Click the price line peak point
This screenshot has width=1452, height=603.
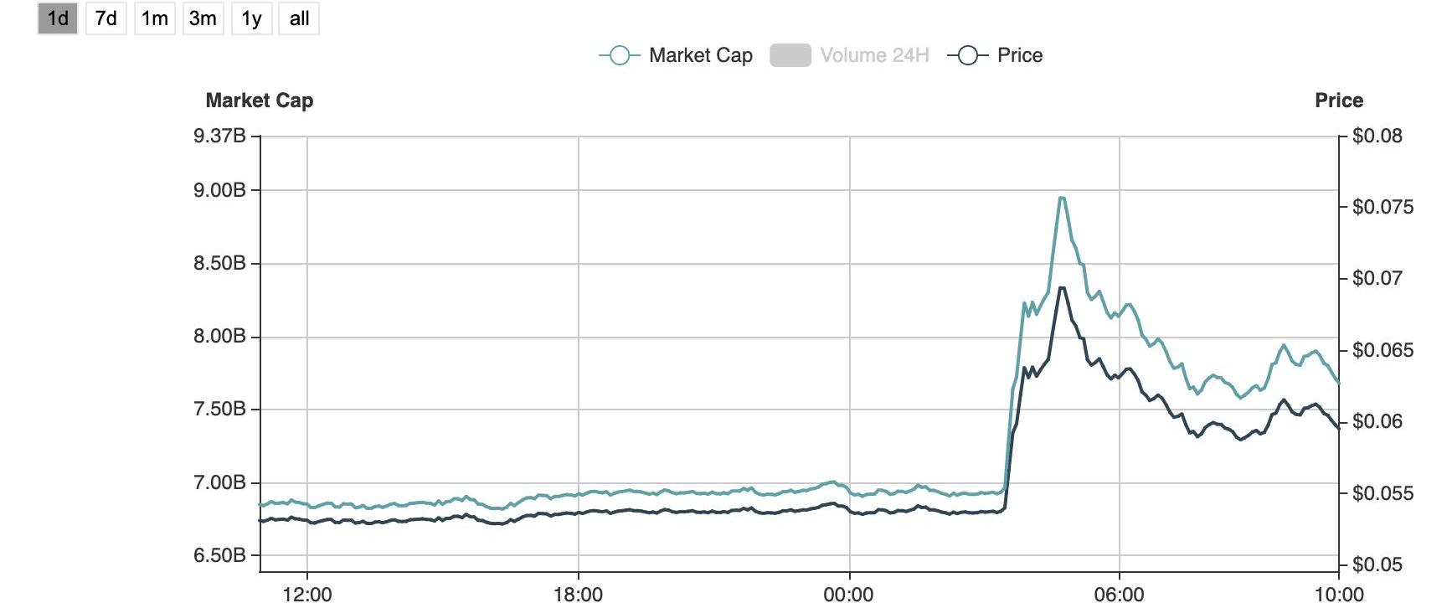[1061, 288]
